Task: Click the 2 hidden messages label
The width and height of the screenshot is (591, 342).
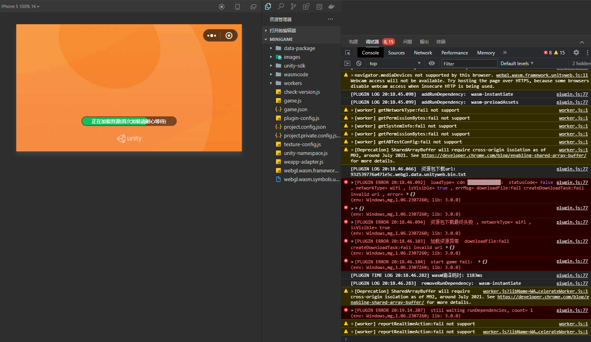Action: pyautogui.click(x=581, y=64)
